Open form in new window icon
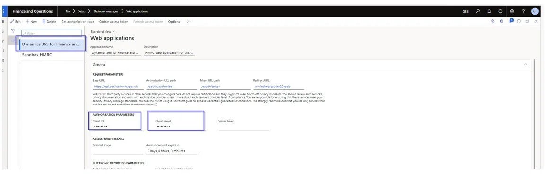 [x=527, y=22]
